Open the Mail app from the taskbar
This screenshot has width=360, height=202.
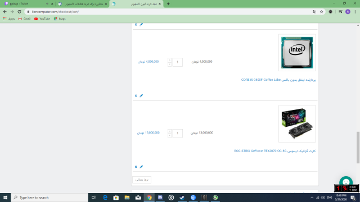138,198
